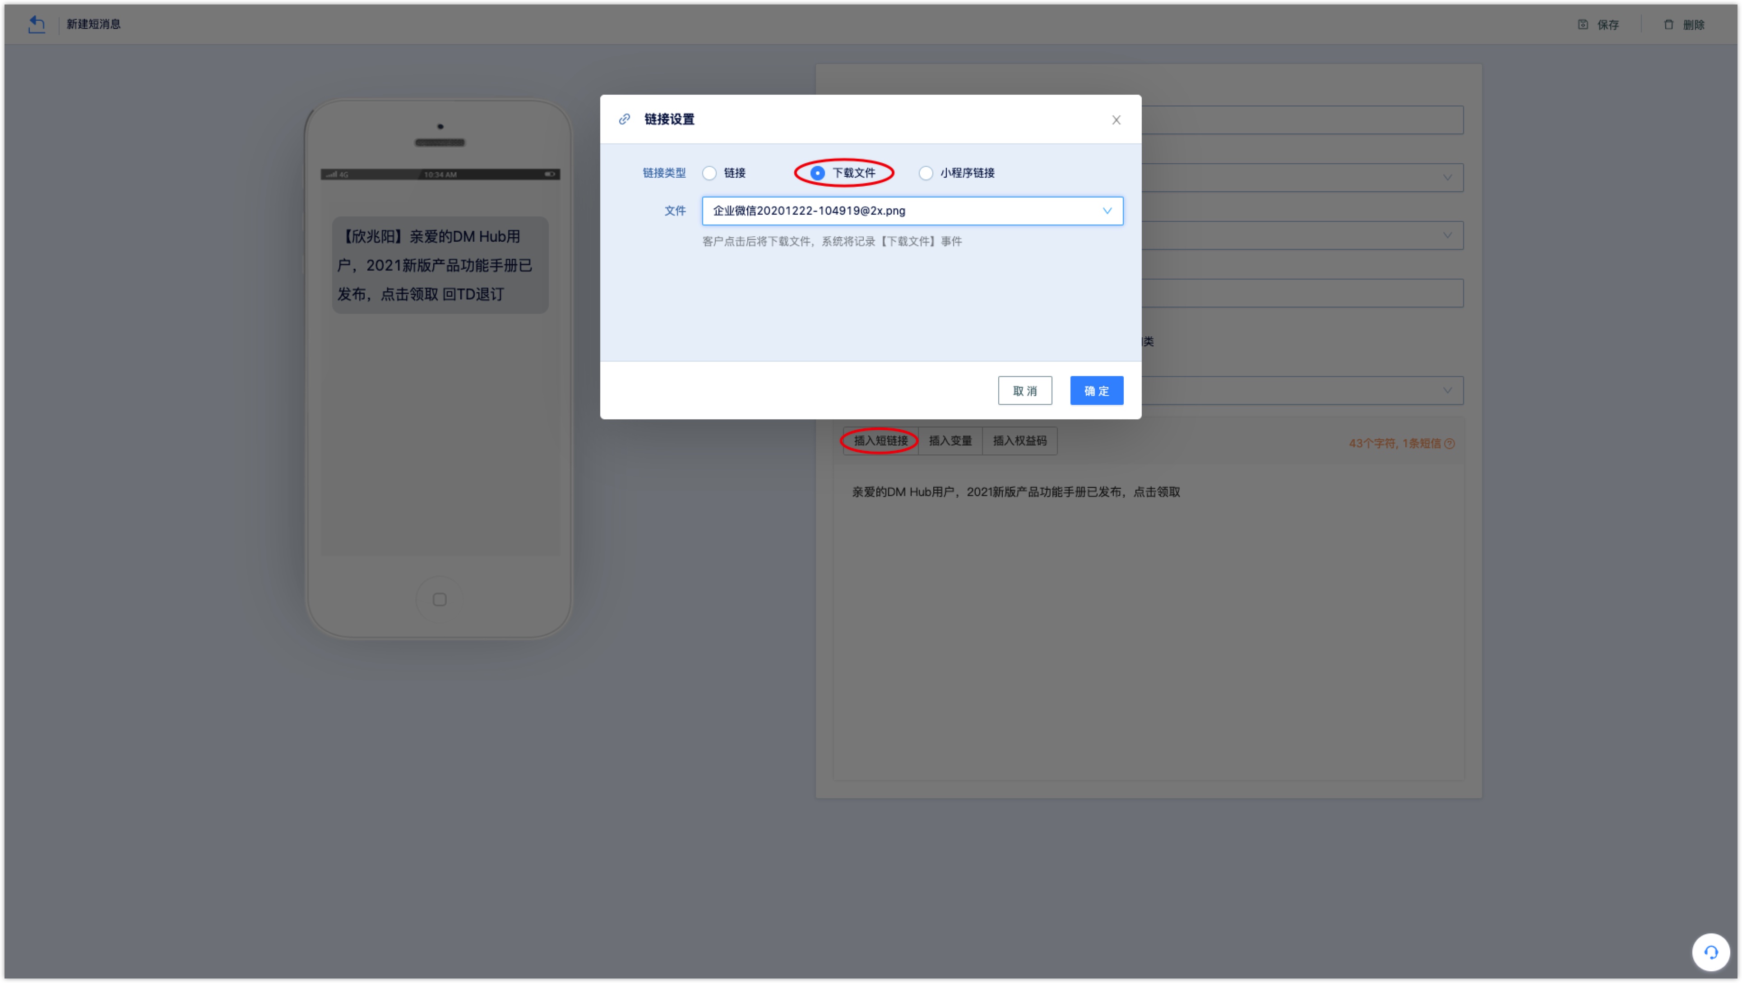
Task: Open the file dropdown with 企业微信 png
Action: pyautogui.click(x=912, y=211)
